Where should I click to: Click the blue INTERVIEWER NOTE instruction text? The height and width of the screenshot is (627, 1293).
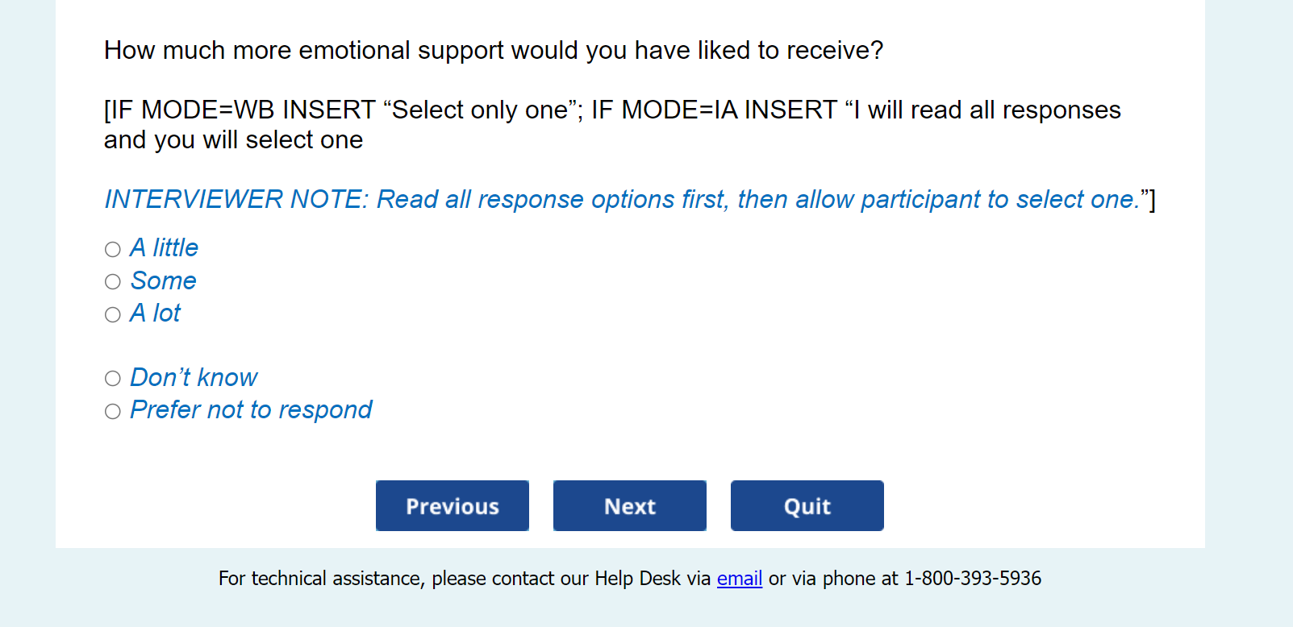[621, 199]
